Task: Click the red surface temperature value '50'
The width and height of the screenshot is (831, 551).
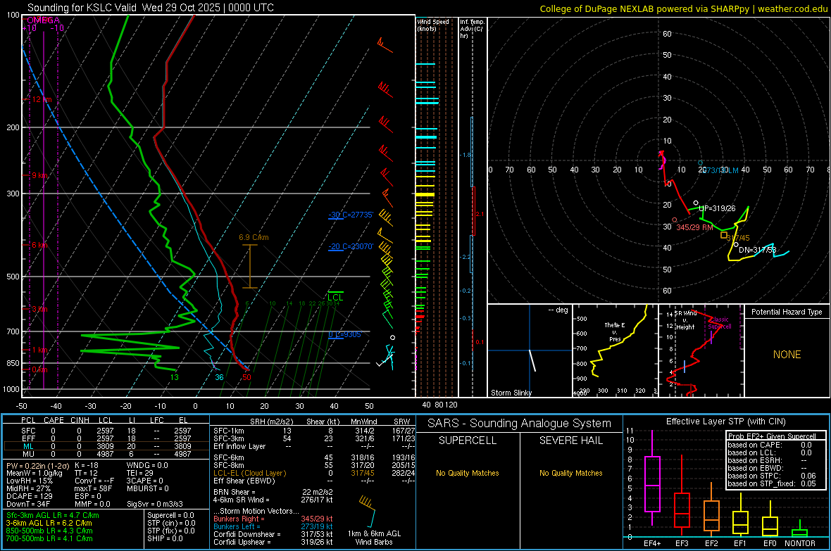Action: pos(246,377)
